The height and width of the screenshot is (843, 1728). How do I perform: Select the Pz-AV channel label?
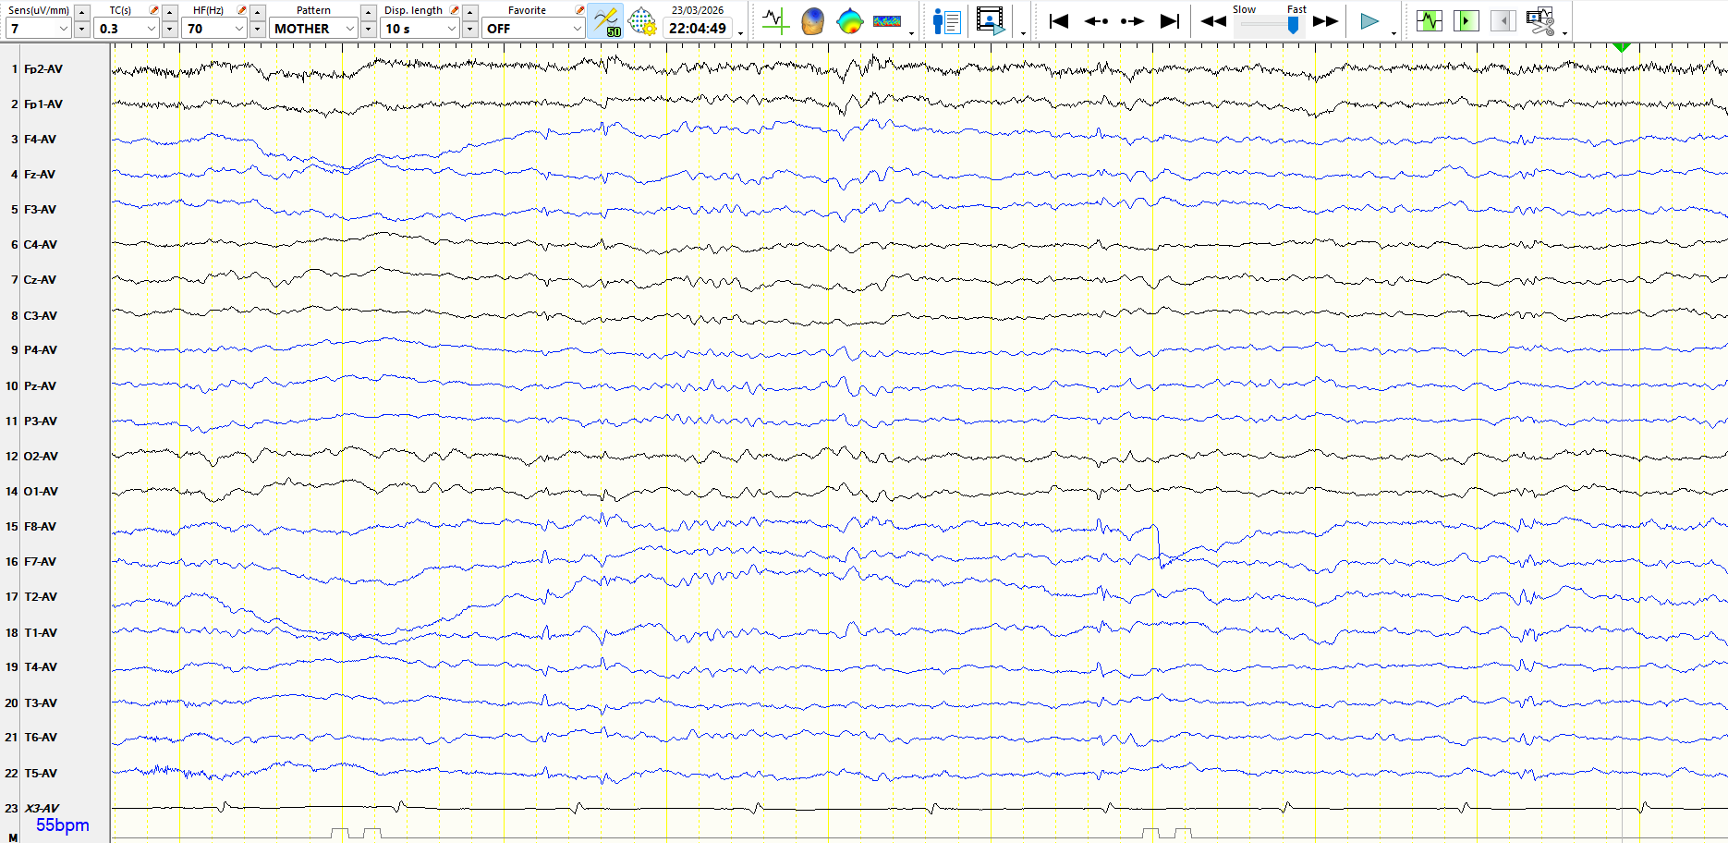coord(40,386)
